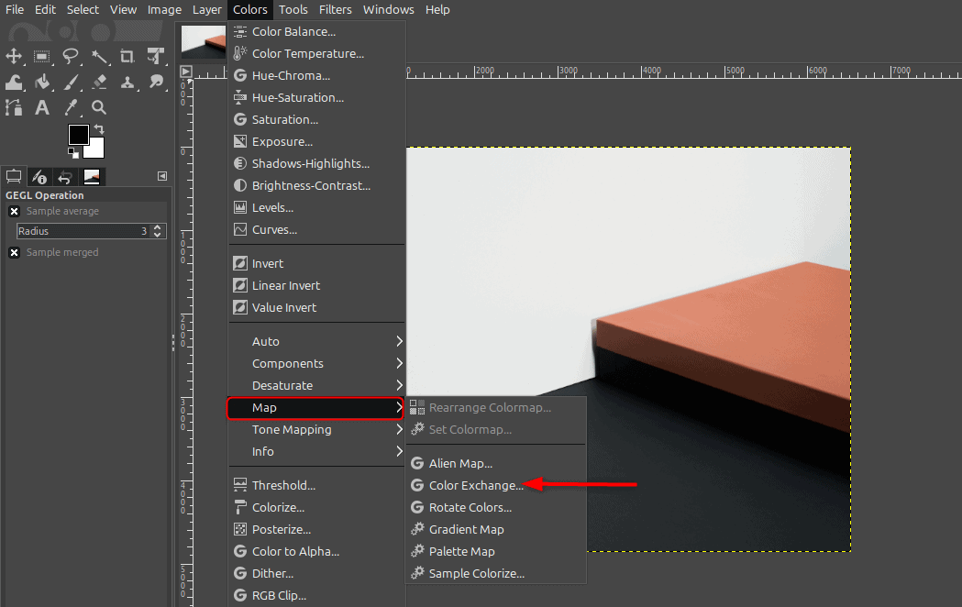Expand the Auto submenu
Image resolution: width=962 pixels, height=607 pixels.
[x=266, y=340]
